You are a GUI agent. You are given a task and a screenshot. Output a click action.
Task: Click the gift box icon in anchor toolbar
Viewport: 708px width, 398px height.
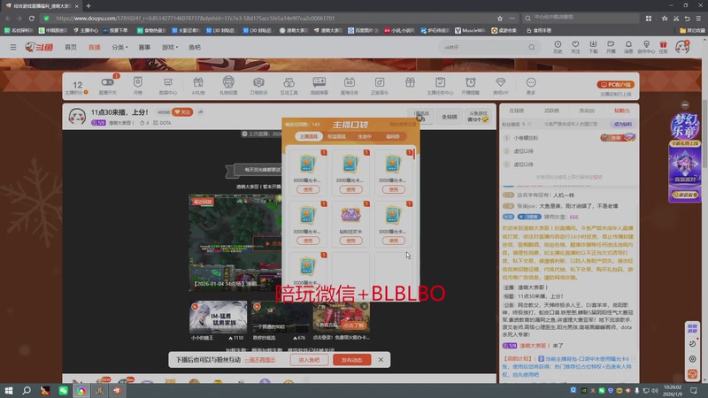coord(410,82)
